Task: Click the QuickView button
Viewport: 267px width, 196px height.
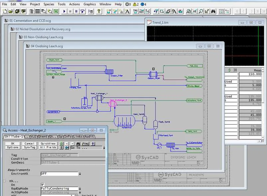Action: click(48, 144)
